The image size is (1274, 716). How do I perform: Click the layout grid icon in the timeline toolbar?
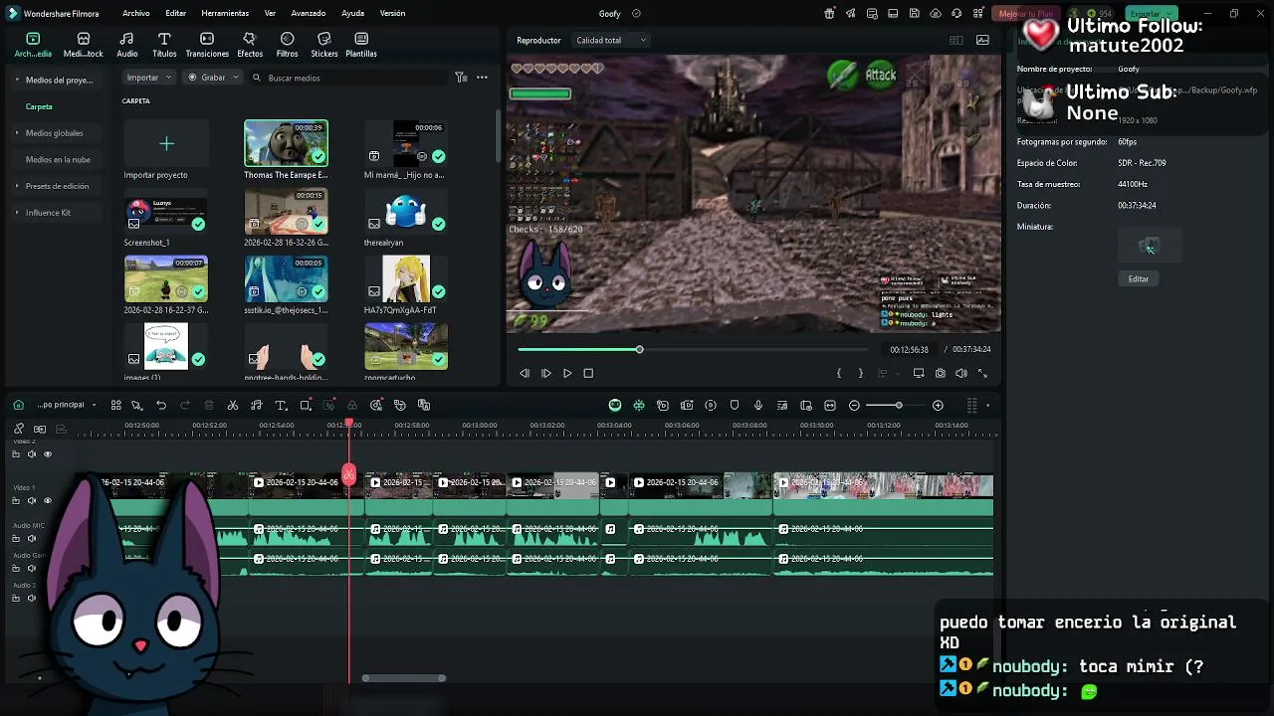click(x=116, y=405)
